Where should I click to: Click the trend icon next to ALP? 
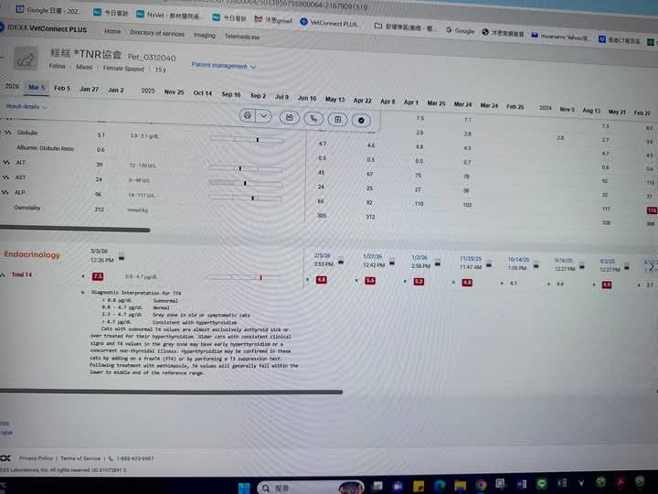[6, 193]
